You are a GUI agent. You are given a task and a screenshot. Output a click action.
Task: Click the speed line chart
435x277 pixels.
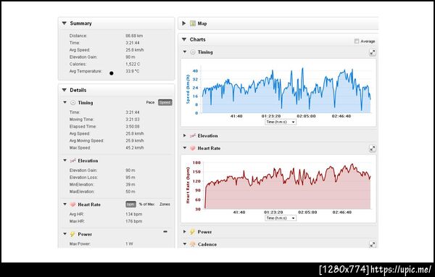pos(286,91)
